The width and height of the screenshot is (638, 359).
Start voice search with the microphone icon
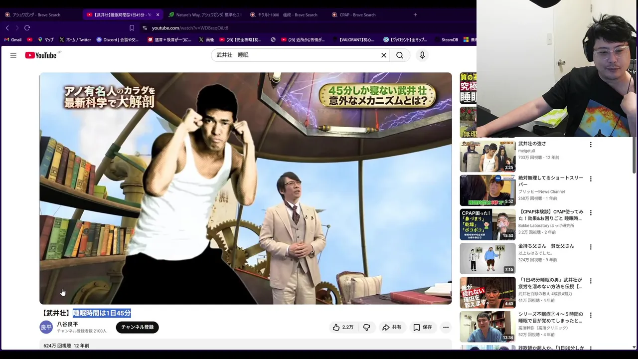coord(422,55)
